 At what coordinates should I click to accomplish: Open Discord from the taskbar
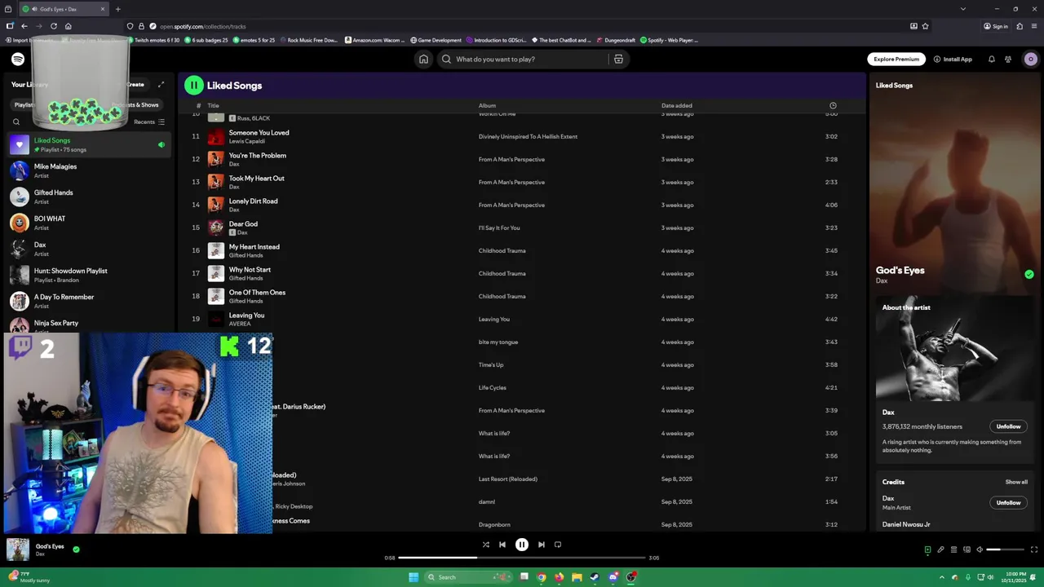[613, 577]
